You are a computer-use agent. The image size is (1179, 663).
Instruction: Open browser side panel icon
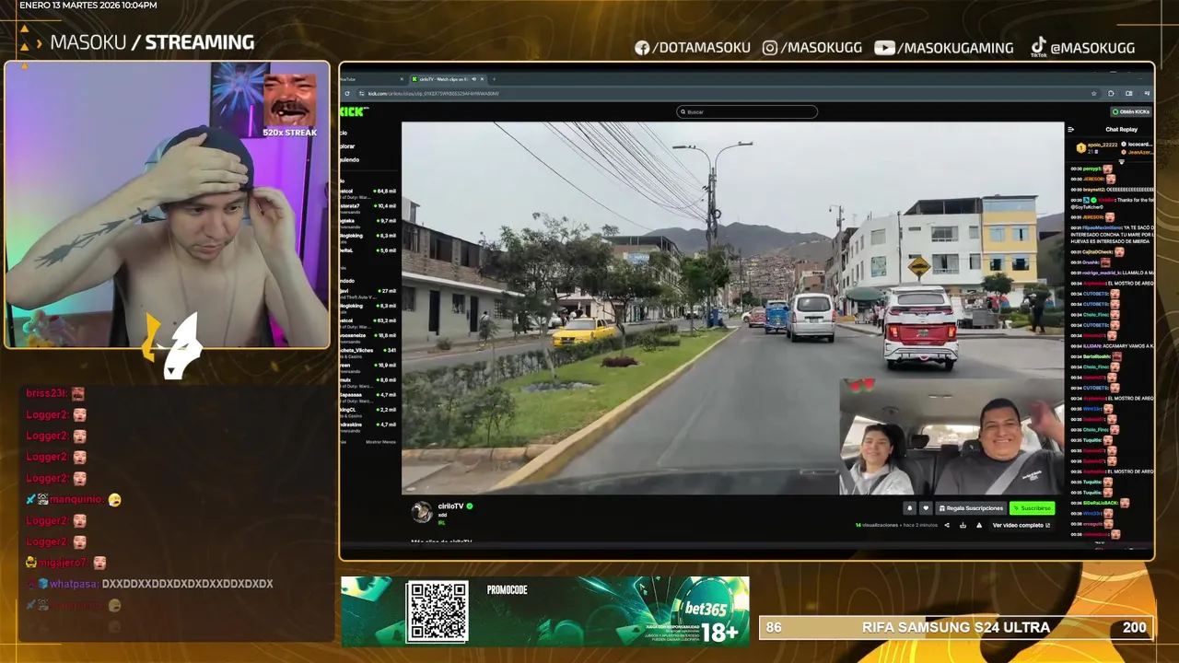1129,93
